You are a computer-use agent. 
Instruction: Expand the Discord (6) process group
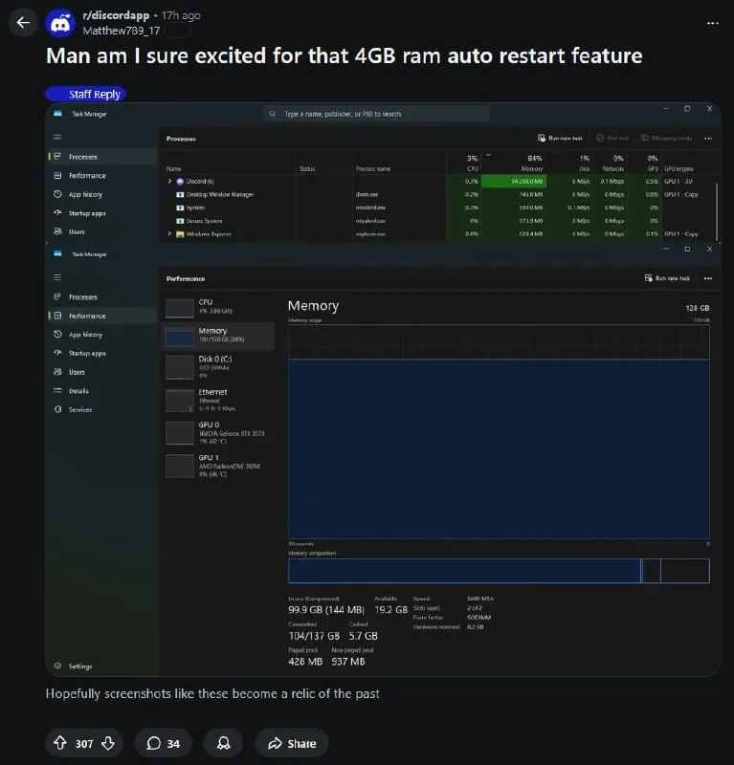click(x=170, y=181)
